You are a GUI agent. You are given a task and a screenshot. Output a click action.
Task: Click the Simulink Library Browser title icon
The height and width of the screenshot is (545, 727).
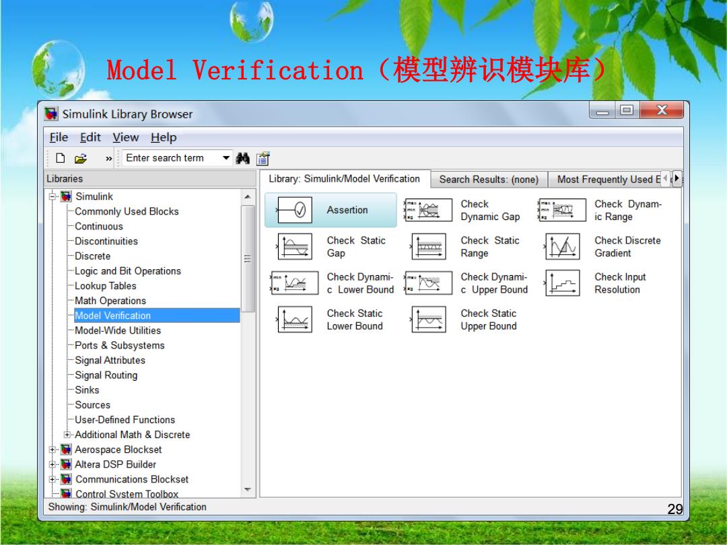point(51,114)
